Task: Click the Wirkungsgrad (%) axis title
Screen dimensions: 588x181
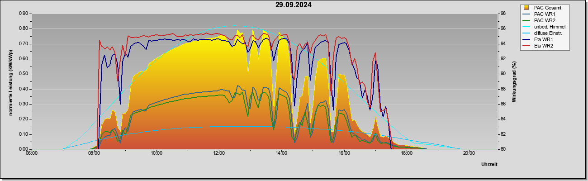Action: 514,81
